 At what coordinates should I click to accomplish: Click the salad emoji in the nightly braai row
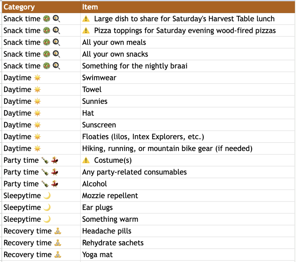[46, 66]
